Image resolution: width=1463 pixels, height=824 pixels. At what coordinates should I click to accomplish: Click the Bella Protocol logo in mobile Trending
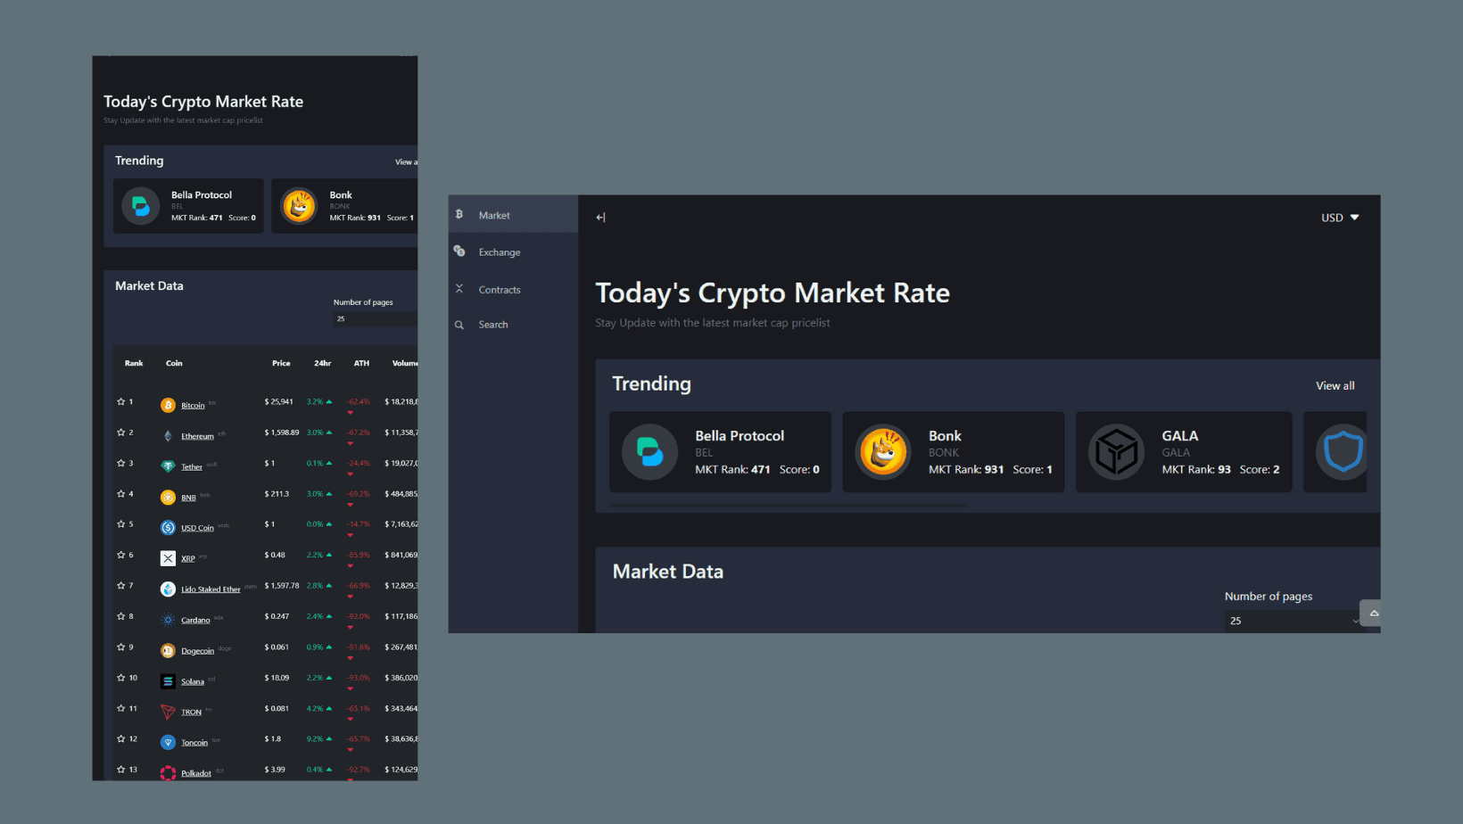pyautogui.click(x=141, y=206)
